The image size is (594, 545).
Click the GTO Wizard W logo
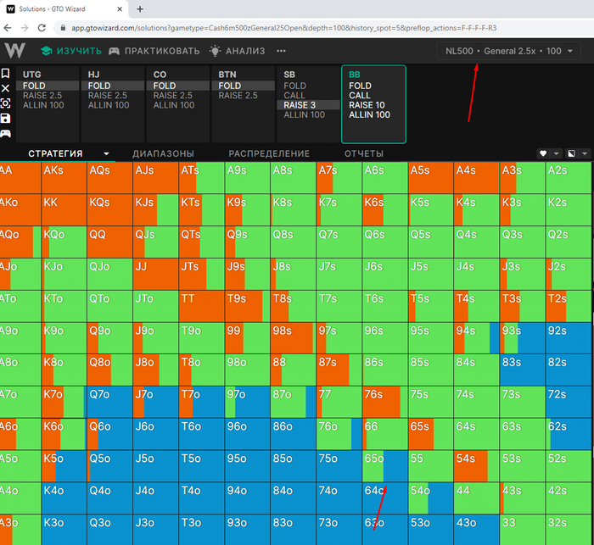coord(14,51)
